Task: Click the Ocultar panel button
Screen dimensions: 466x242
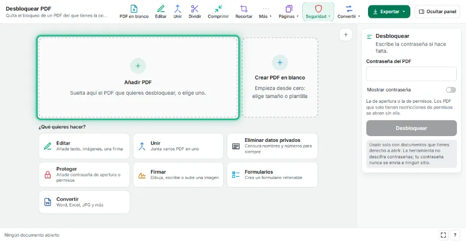Action: click(x=437, y=12)
